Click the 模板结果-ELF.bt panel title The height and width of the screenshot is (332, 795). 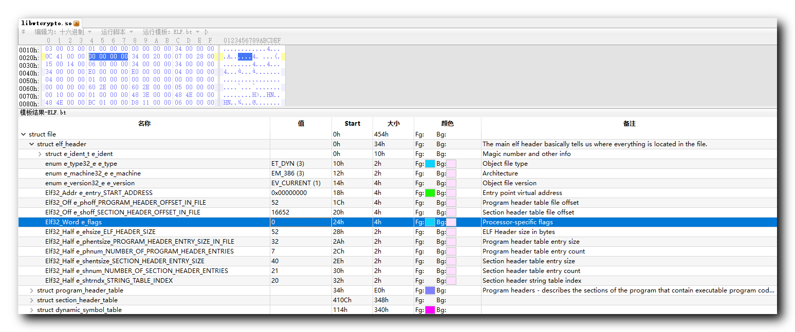[43, 112]
